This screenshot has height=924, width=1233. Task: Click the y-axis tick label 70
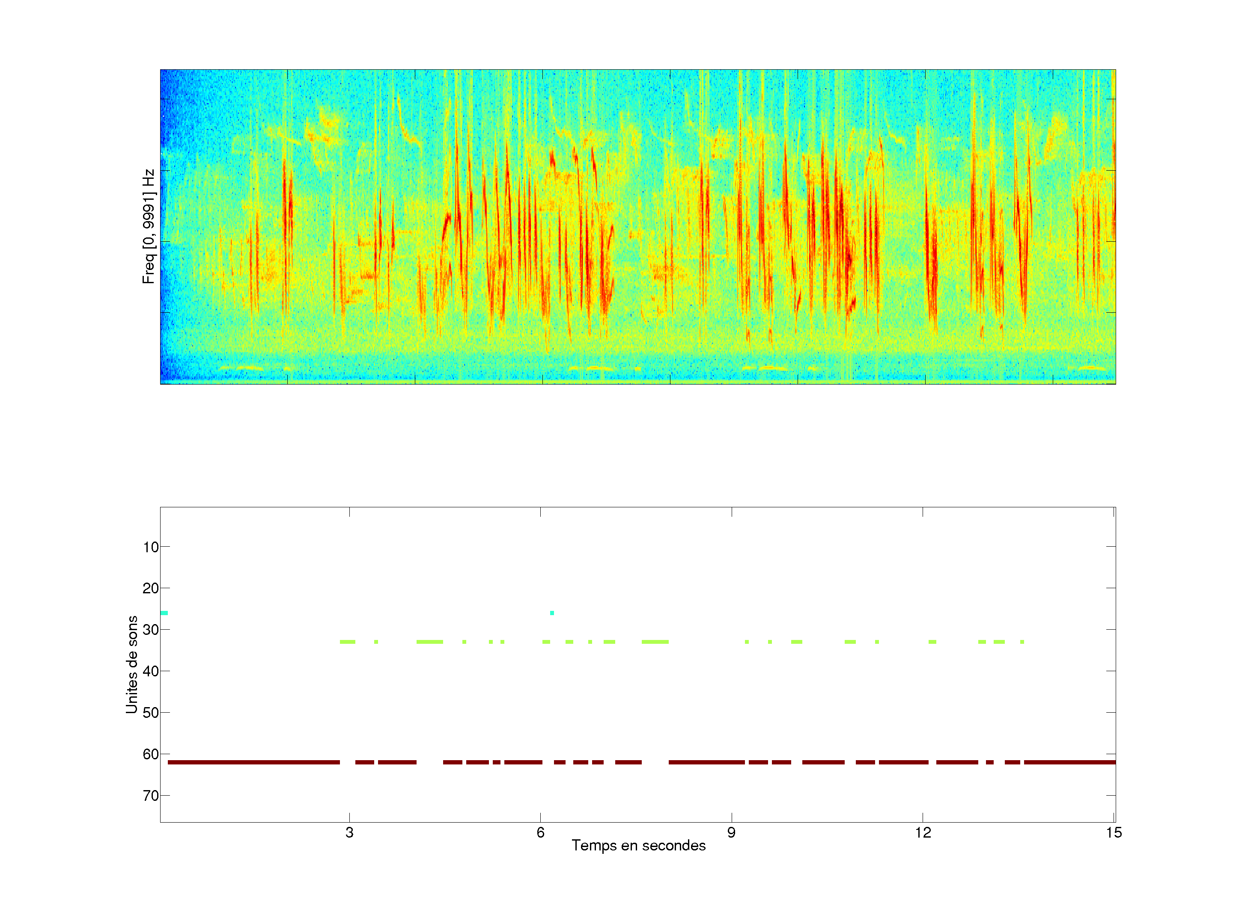pos(151,795)
